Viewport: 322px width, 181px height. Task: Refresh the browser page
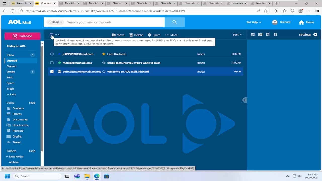[12, 11]
